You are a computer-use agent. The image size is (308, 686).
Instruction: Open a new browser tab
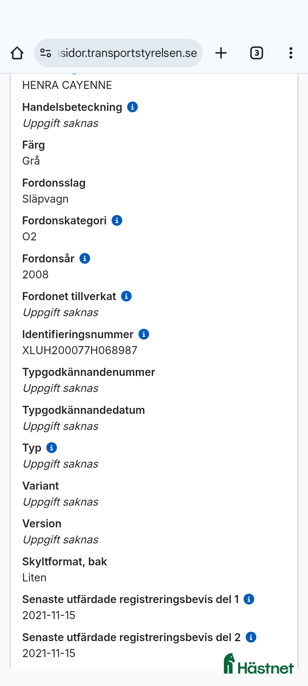(221, 53)
